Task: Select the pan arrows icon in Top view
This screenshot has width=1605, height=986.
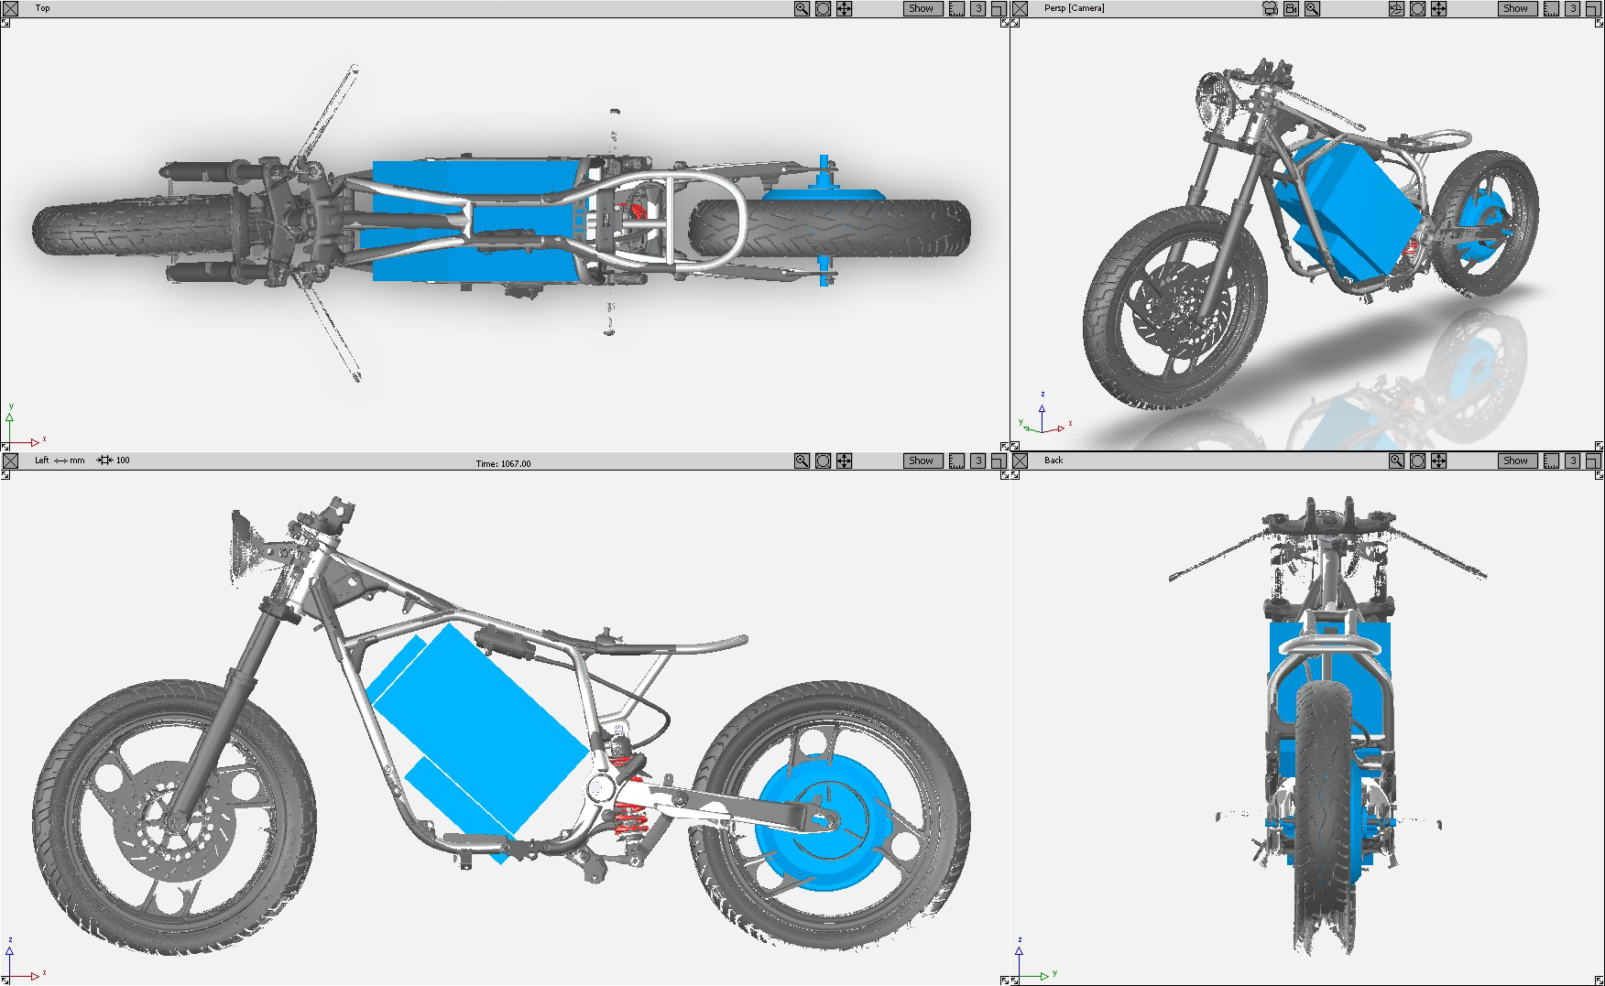Action: pos(844,8)
